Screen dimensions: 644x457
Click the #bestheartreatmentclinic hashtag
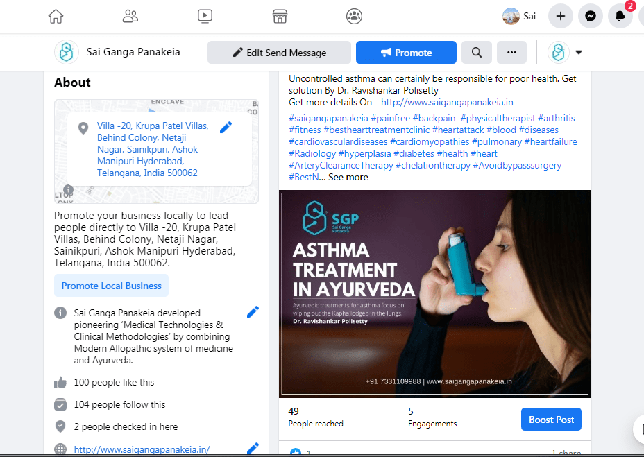click(377, 130)
